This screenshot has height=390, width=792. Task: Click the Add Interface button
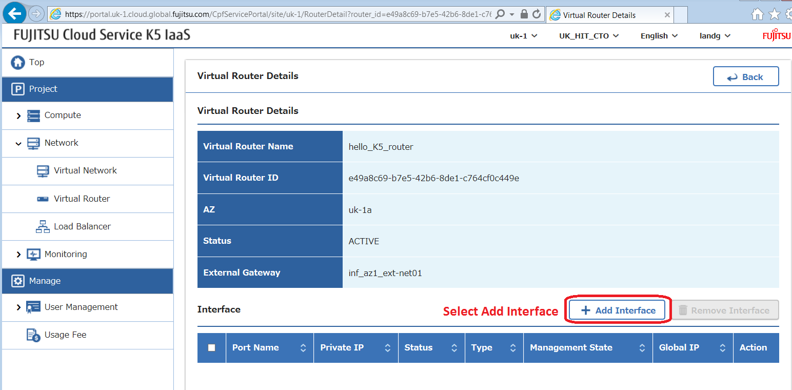point(617,310)
